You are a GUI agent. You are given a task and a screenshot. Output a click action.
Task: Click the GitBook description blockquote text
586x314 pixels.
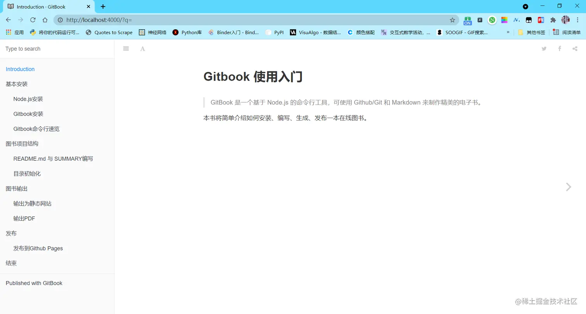pyautogui.click(x=346, y=103)
